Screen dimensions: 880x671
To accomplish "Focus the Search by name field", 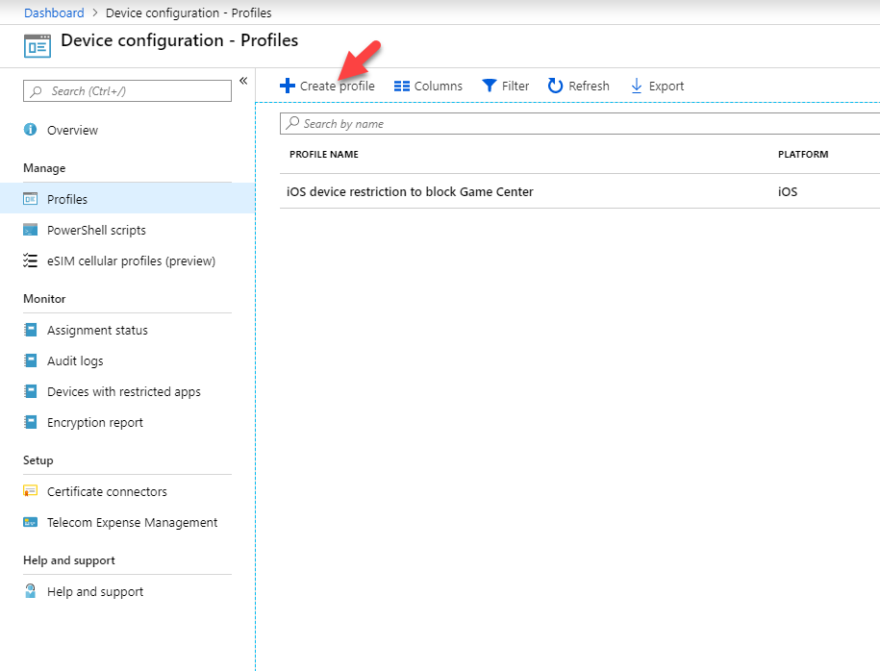I will 580,123.
